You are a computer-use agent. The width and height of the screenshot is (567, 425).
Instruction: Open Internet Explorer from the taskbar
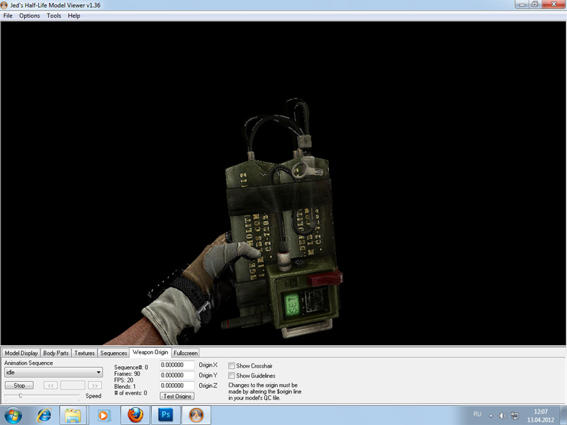45,414
